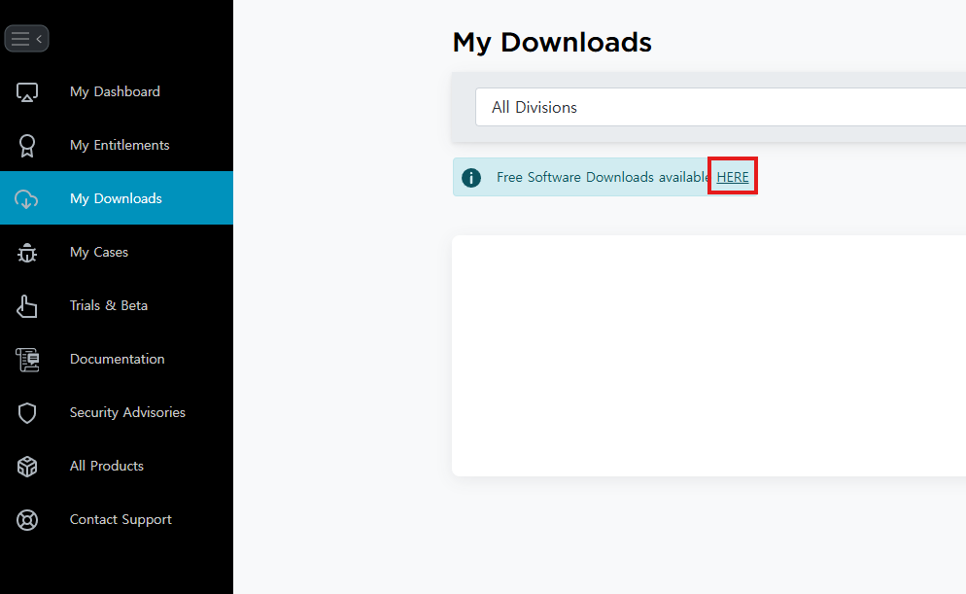Screen dimensions: 966x594
Task: Open My Dashboard from the sidebar
Action: click(x=117, y=91)
